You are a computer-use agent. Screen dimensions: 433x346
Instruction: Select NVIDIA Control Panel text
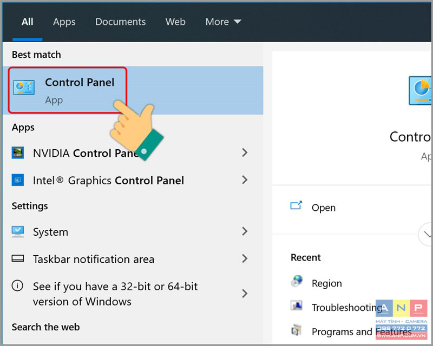[x=86, y=153]
